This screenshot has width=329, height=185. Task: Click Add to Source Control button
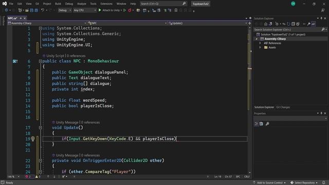(x=269, y=183)
